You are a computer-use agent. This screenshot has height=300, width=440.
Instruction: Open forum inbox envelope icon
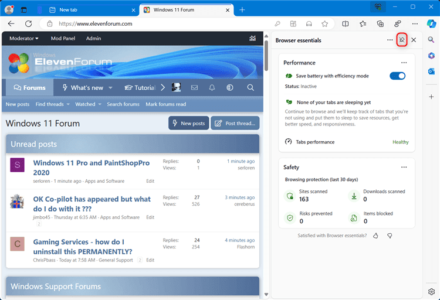coord(194,88)
